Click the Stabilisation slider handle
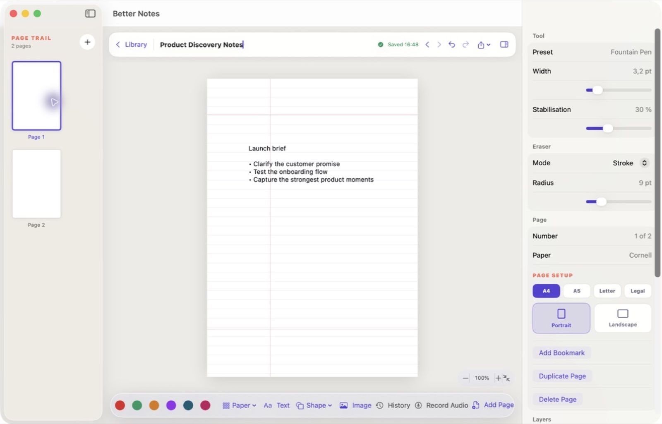The height and width of the screenshot is (424, 662). click(607, 129)
